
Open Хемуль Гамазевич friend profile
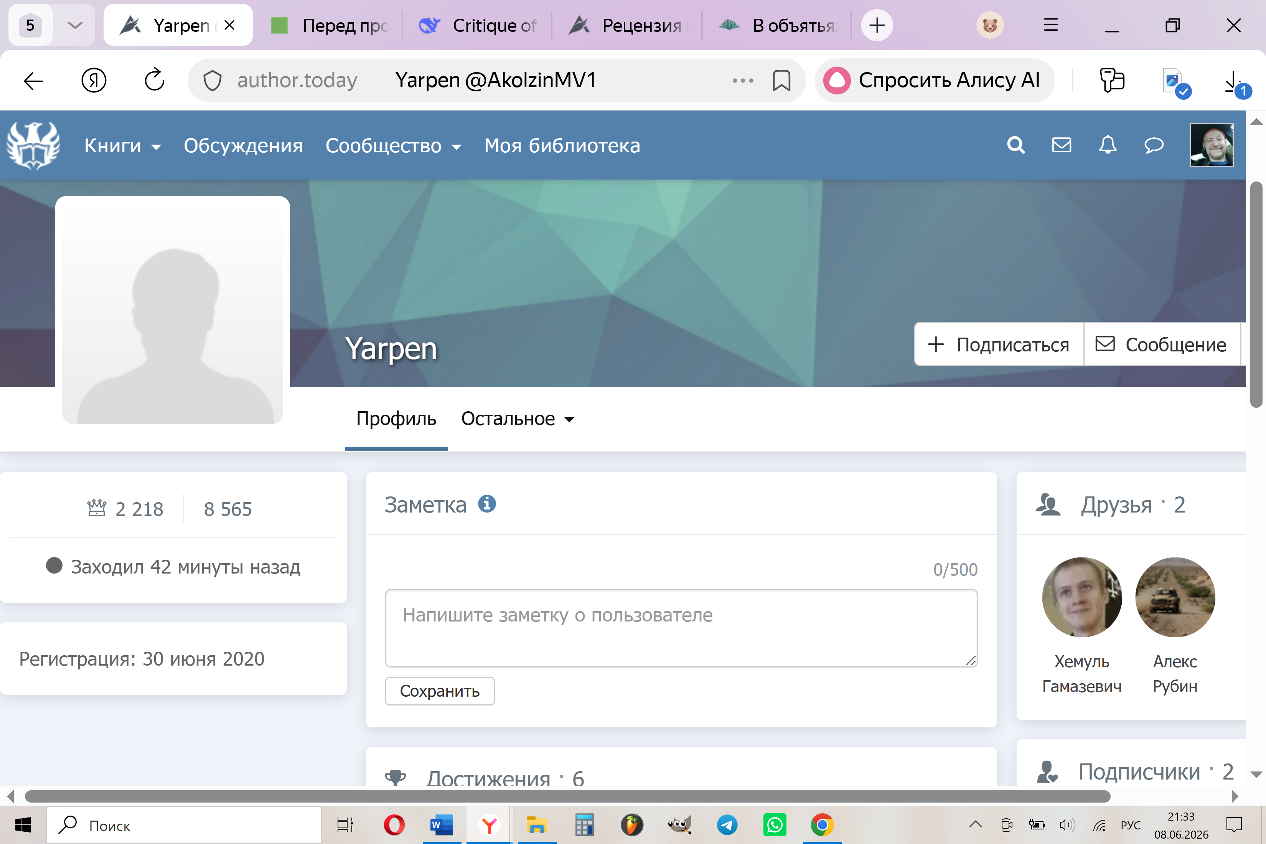click(1082, 625)
